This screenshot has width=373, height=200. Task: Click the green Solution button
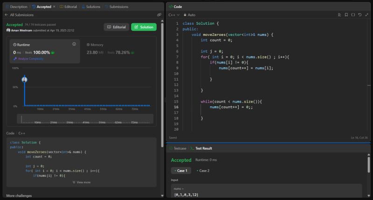tap(144, 27)
